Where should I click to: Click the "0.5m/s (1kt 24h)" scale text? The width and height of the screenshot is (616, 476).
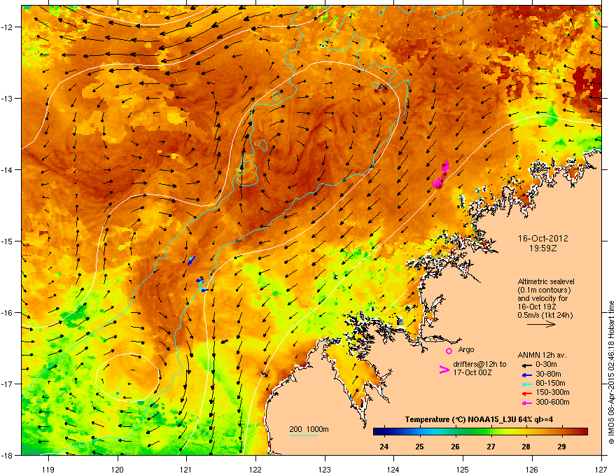point(545,315)
